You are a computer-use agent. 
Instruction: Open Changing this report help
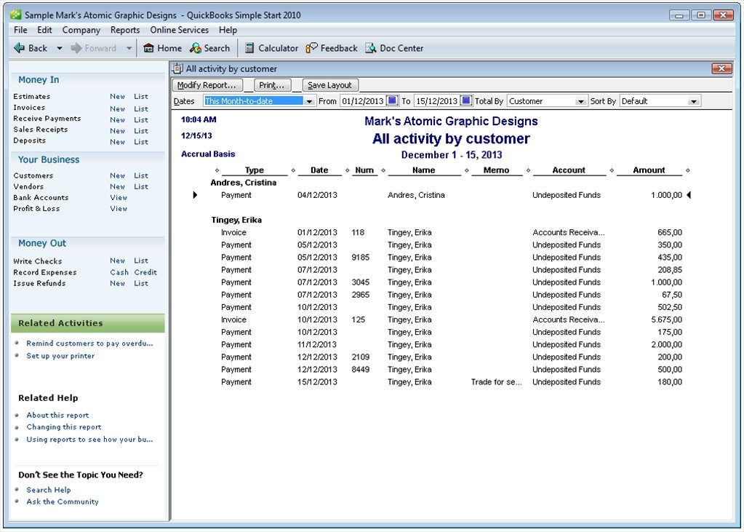tap(63, 427)
